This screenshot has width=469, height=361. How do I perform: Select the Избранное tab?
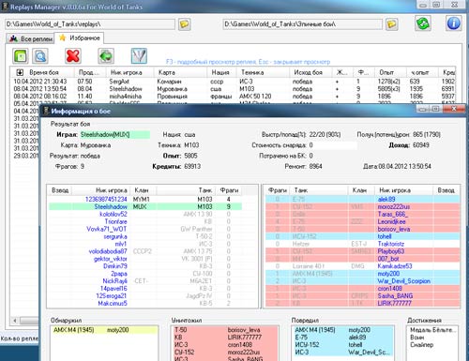coord(79,38)
